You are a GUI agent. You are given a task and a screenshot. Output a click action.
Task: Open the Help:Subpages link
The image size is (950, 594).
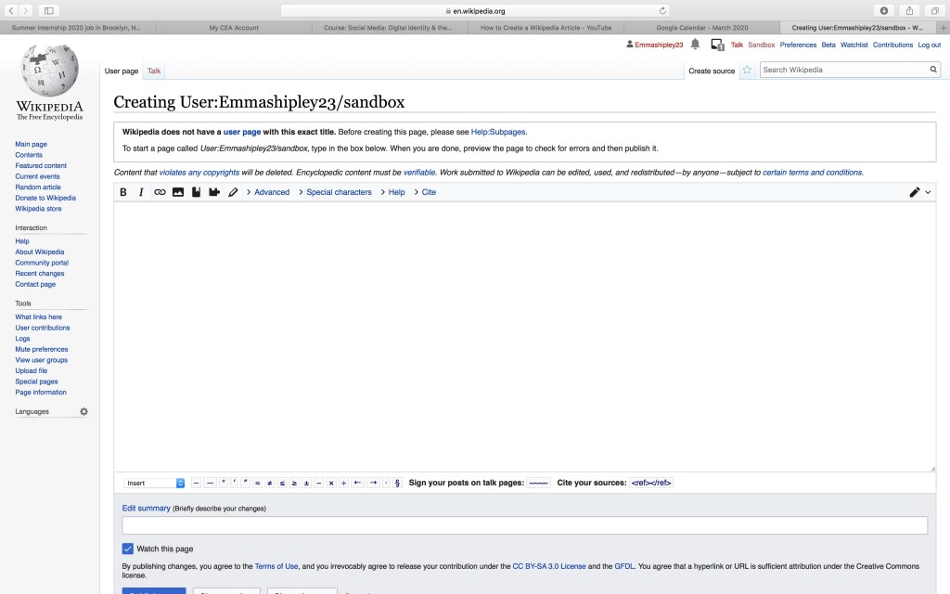[x=498, y=132]
